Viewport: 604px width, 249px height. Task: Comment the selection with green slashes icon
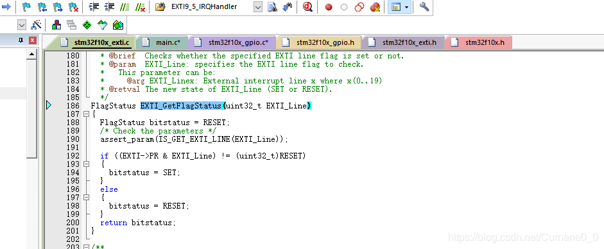point(125,6)
